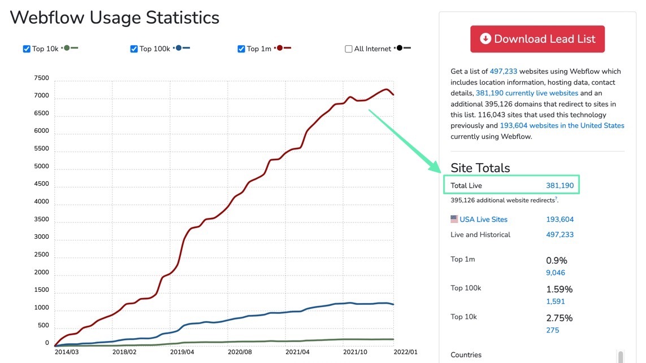This screenshot has width=646, height=363.
Task: Uncheck the Top 10k checkbox
Action: (x=27, y=48)
